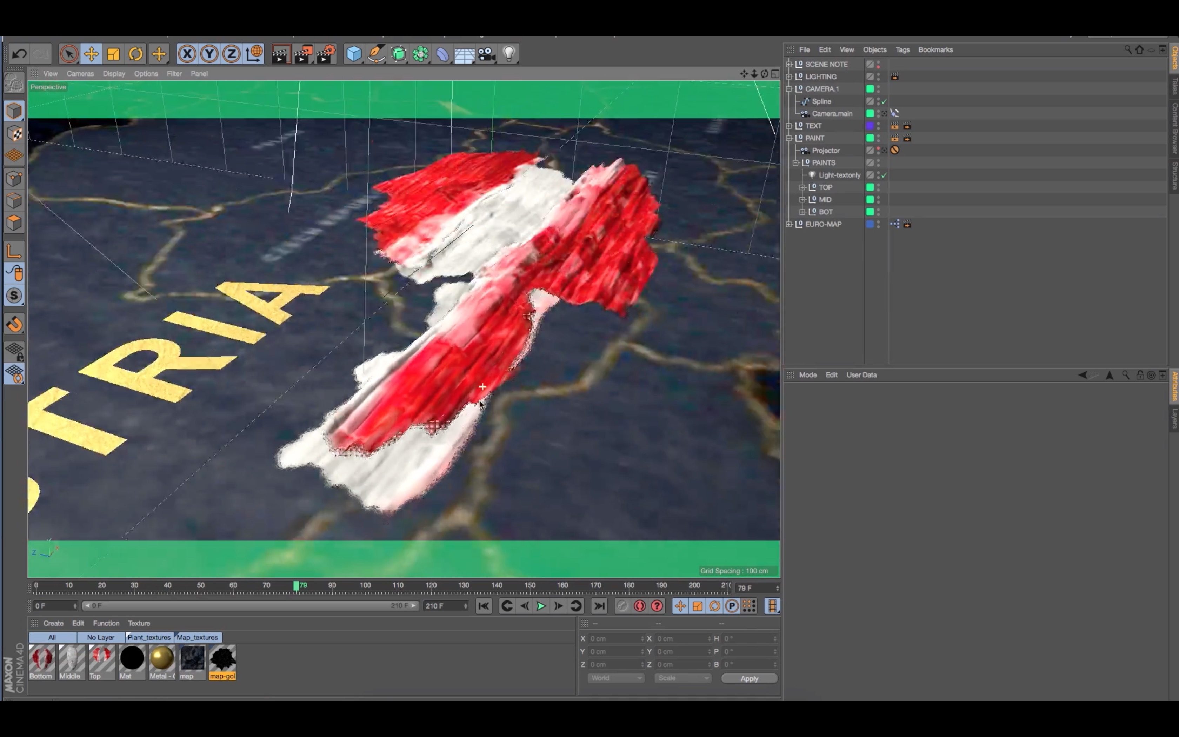The height and width of the screenshot is (737, 1179).
Task: Open the Array modeling objects icon
Action: pyautogui.click(x=420, y=54)
